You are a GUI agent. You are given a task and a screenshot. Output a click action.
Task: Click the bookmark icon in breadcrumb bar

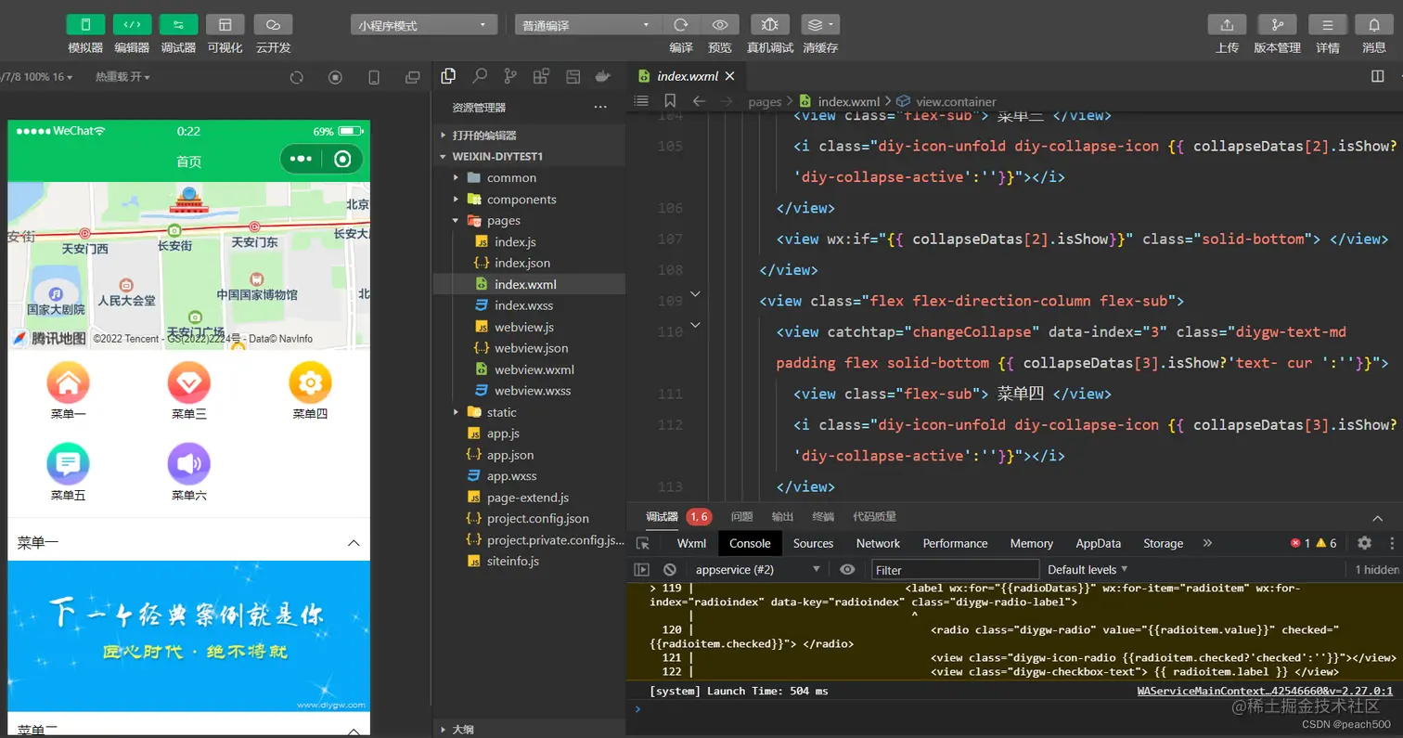click(670, 101)
